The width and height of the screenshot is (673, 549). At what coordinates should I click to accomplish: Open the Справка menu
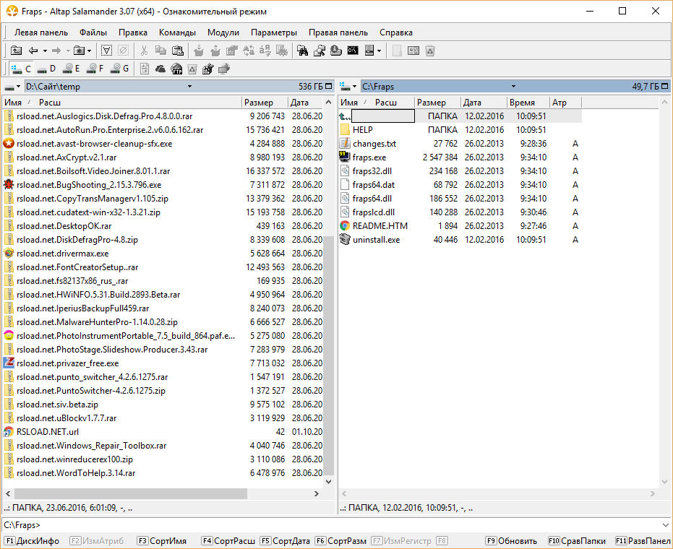(396, 33)
